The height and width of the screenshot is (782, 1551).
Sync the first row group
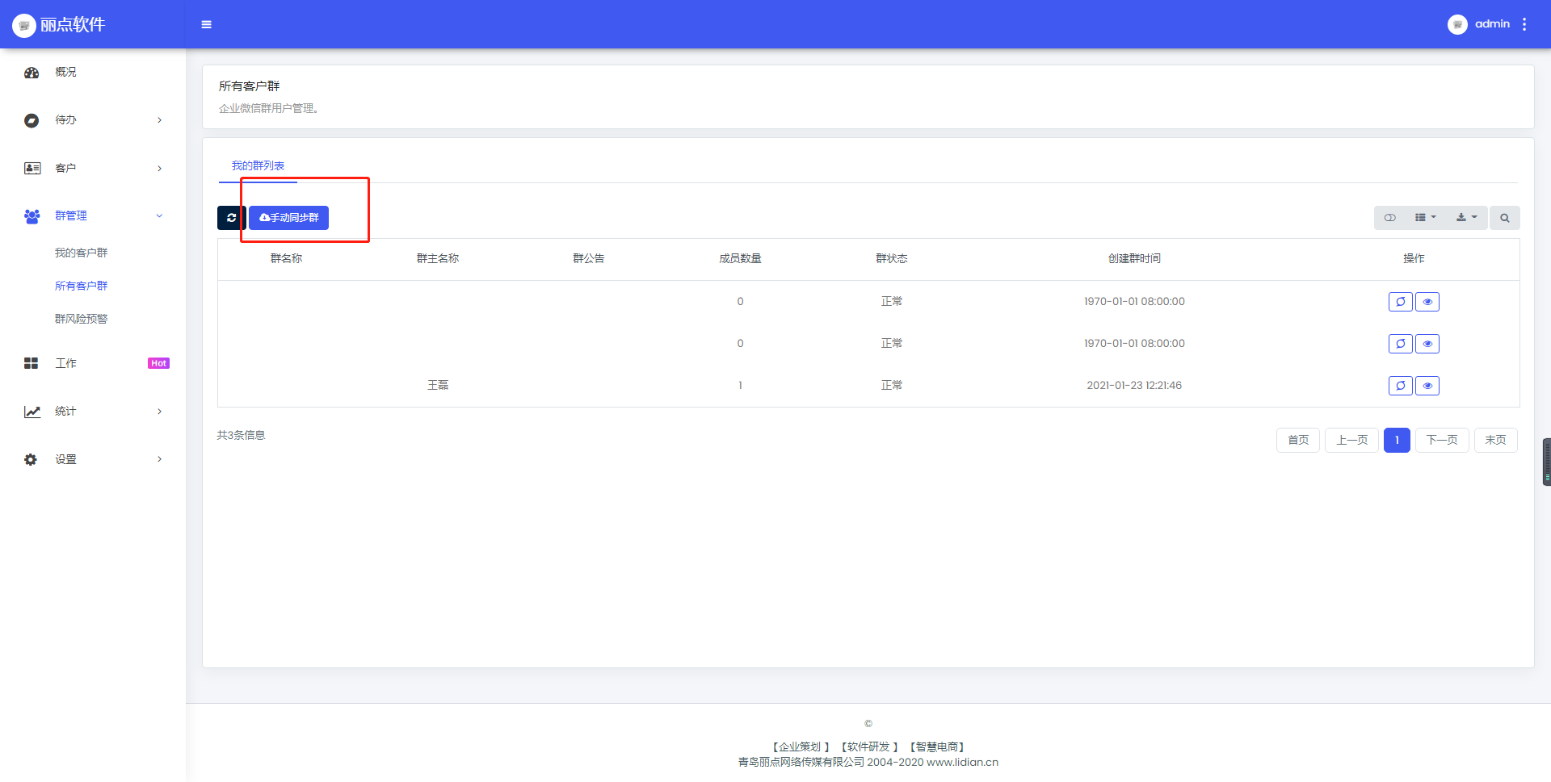tap(1400, 302)
